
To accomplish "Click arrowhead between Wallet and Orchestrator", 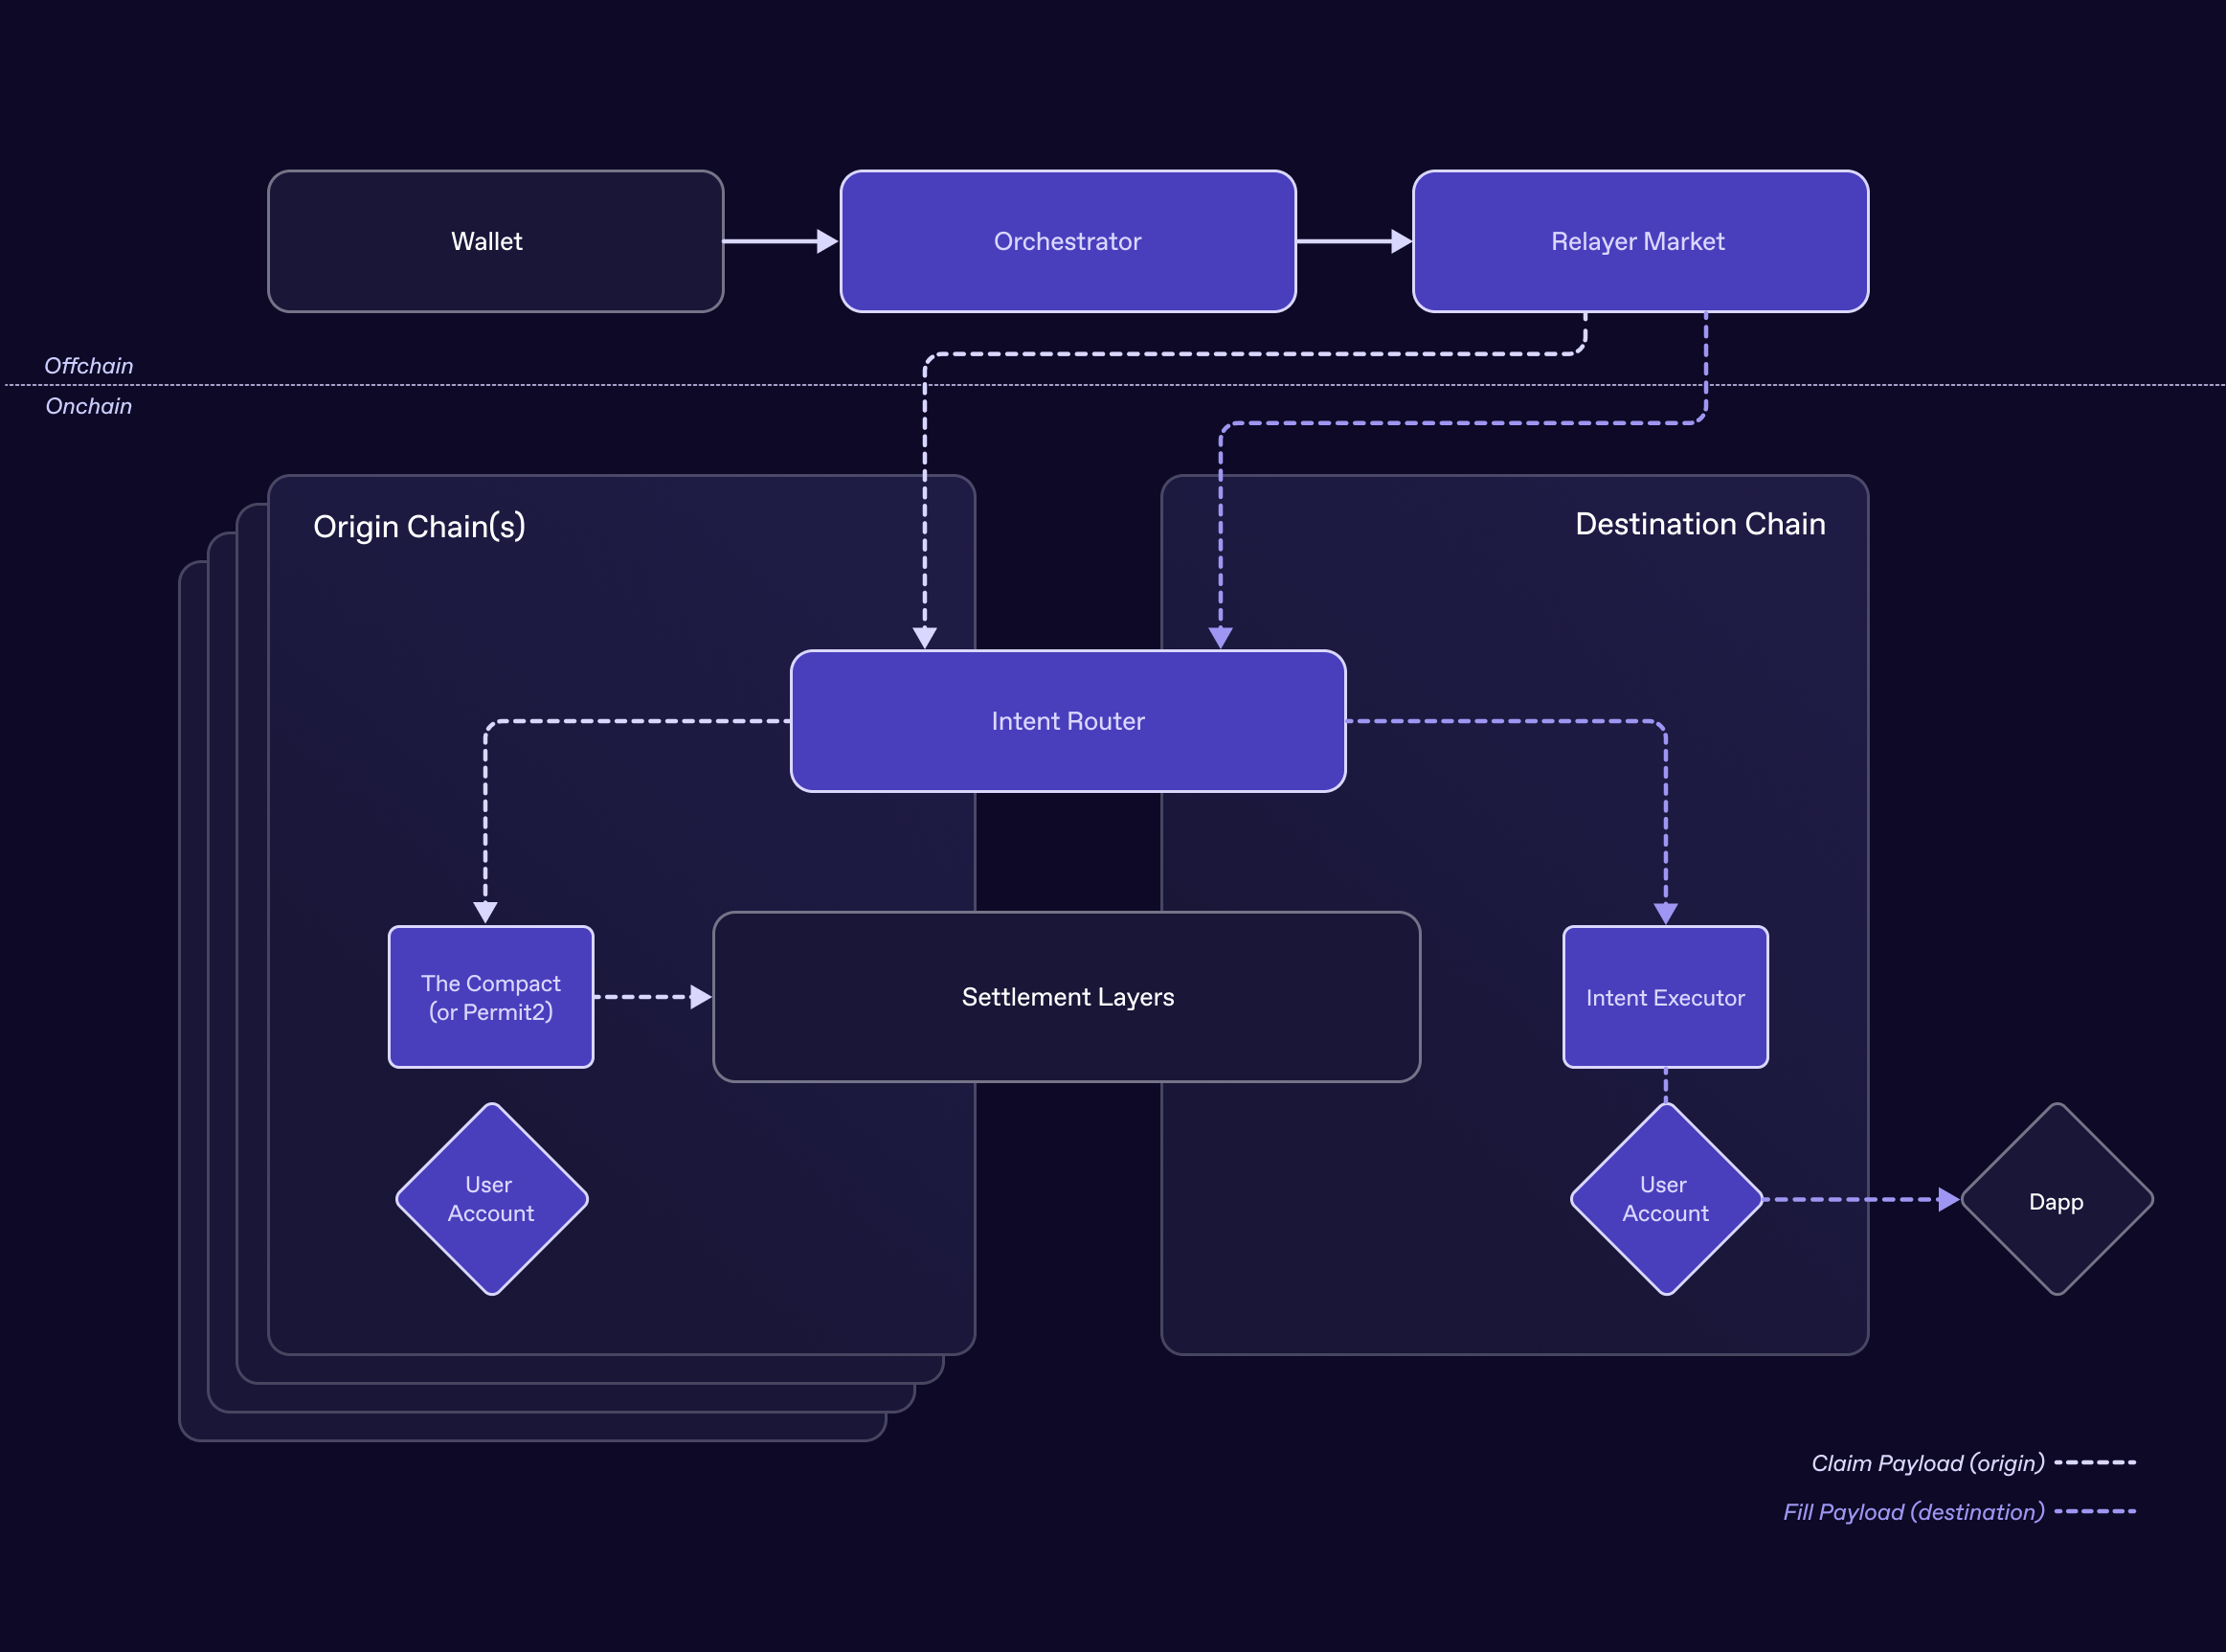I will (x=826, y=241).
